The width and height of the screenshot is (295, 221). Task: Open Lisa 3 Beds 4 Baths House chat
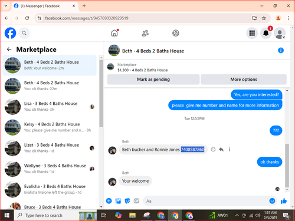pos(50,107)
